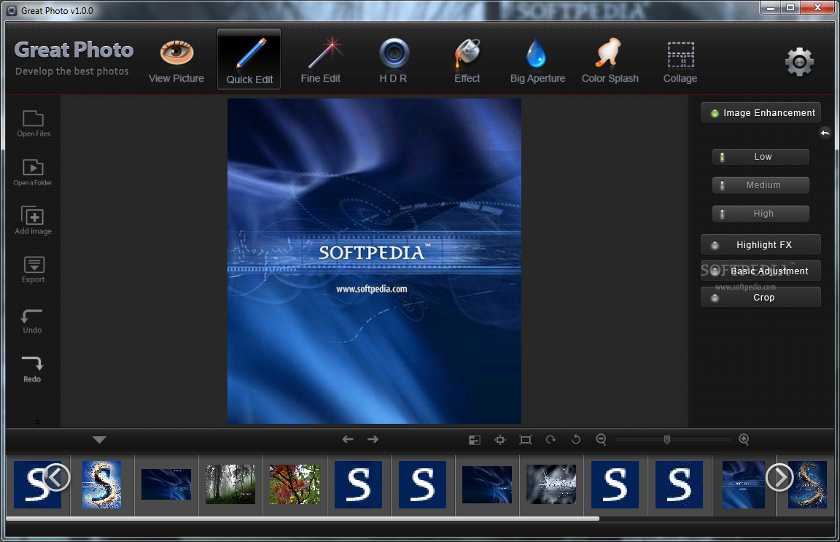Image resolution: width=840 pixels, height=542 pixels.
Task: Click the compare view icon
Action: click(474, 440)
